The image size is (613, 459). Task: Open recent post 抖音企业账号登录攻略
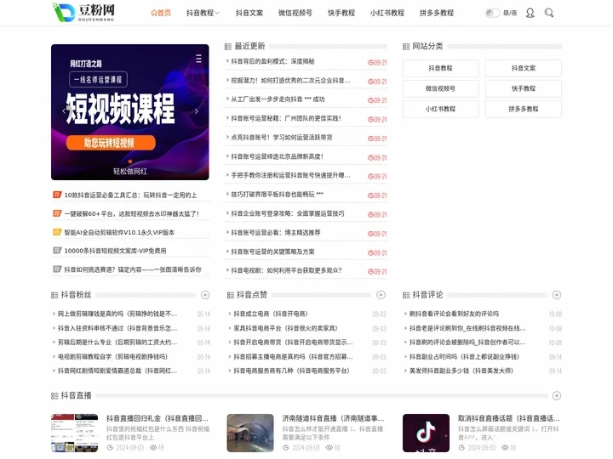(x=288, y=213)
